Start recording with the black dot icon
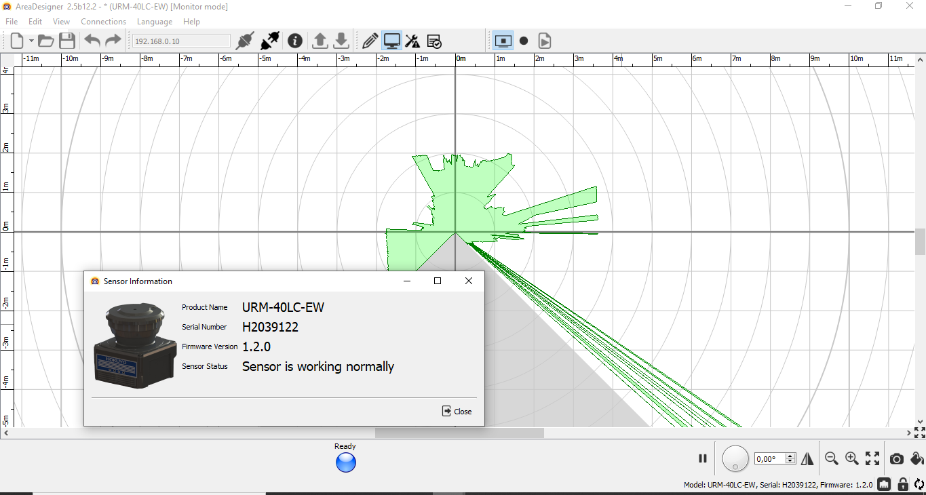The height and width of the screenshot is (495, 926). (524, 41)
